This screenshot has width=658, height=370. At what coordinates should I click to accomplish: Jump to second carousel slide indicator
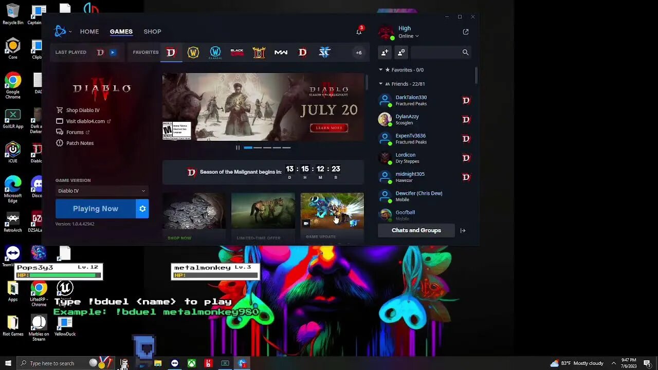[258, 147]
